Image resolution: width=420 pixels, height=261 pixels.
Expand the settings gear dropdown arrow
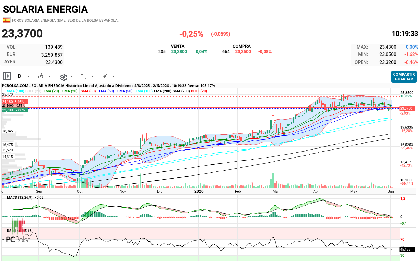[x=71, y=76]
